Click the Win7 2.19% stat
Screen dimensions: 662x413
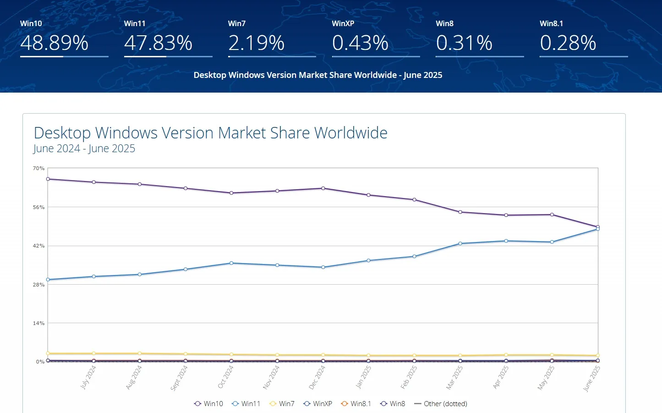pos(257,43)
